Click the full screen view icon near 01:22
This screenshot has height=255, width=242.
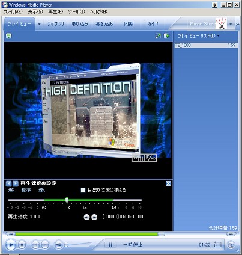point(217,244)
